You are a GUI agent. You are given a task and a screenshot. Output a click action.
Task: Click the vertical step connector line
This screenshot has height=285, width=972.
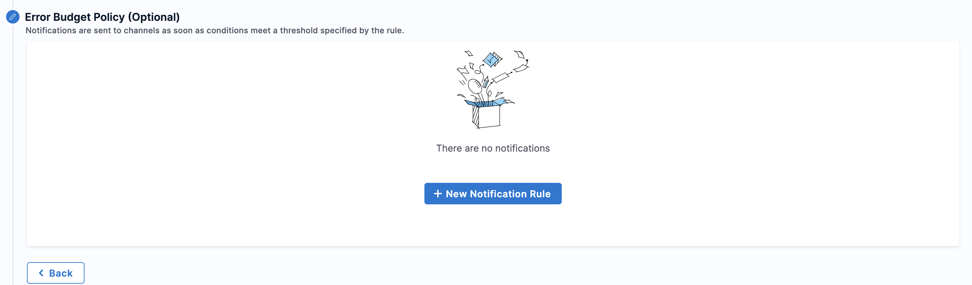13,151
